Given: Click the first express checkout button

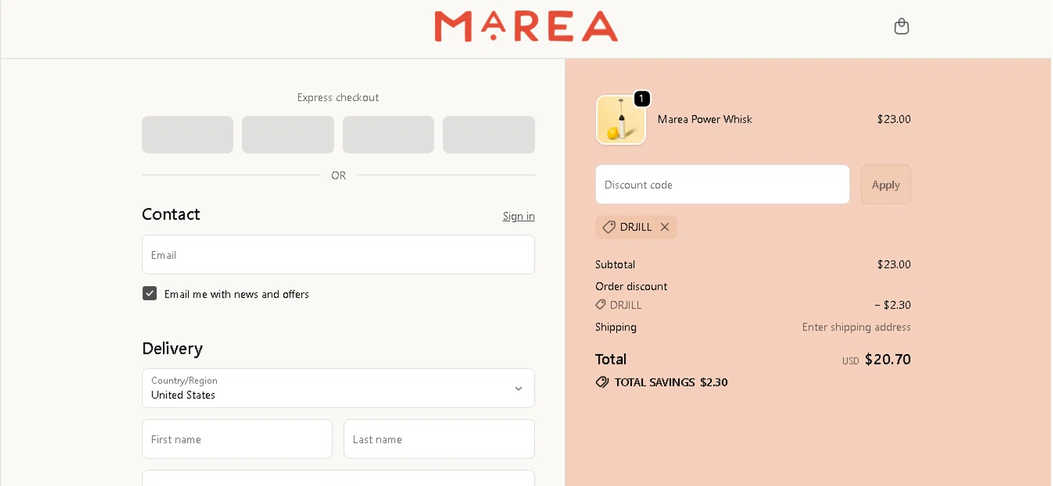Looking at the screenshot, I should pos(187,135).
